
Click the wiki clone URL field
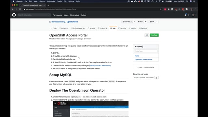[144, 78]
